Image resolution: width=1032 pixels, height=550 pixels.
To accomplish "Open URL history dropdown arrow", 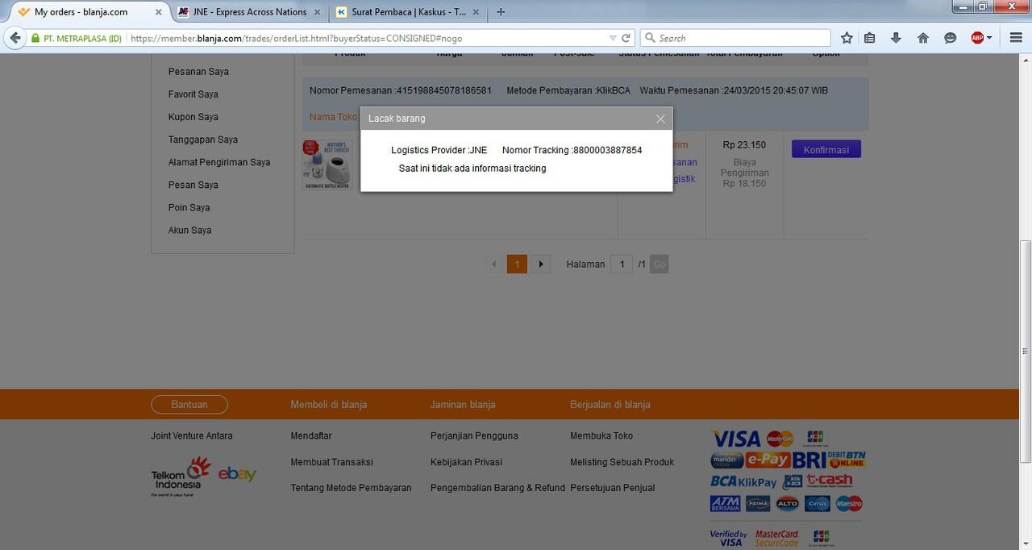I will 613,38.
